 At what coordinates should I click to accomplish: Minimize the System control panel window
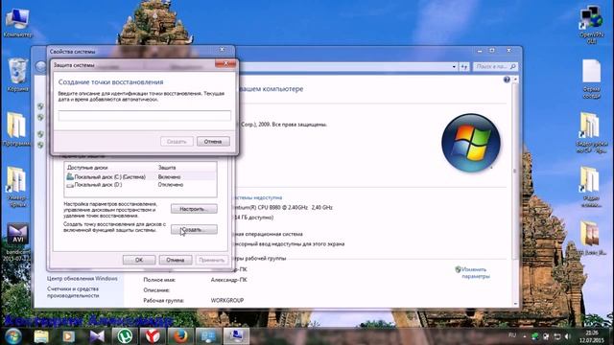click(480, 51)
